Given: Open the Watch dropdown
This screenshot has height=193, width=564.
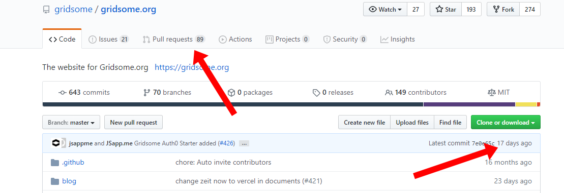Looking at the screenshot, I should click(x=385, y=10).
